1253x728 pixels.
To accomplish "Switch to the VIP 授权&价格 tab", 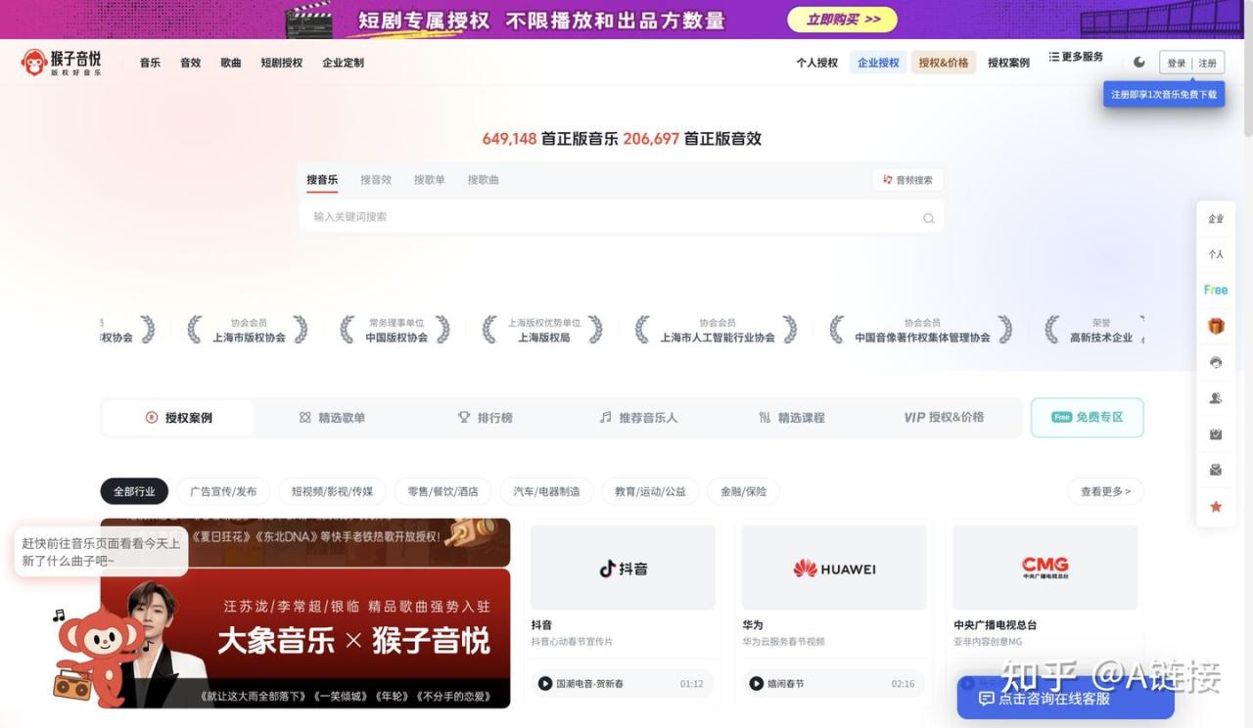I will pos(944,418).
